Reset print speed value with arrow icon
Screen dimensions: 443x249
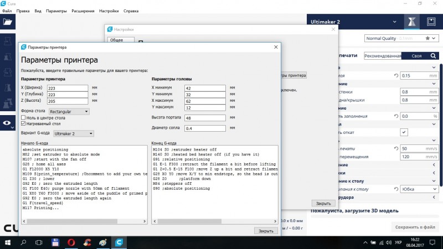click(395, 149)
